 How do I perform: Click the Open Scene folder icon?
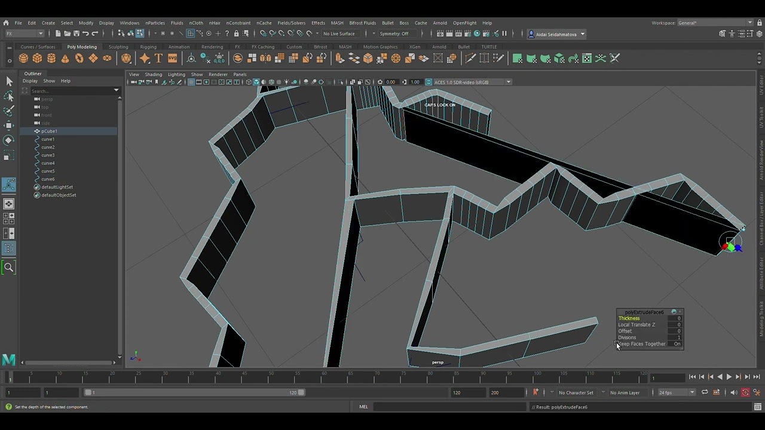coord(66,33)
